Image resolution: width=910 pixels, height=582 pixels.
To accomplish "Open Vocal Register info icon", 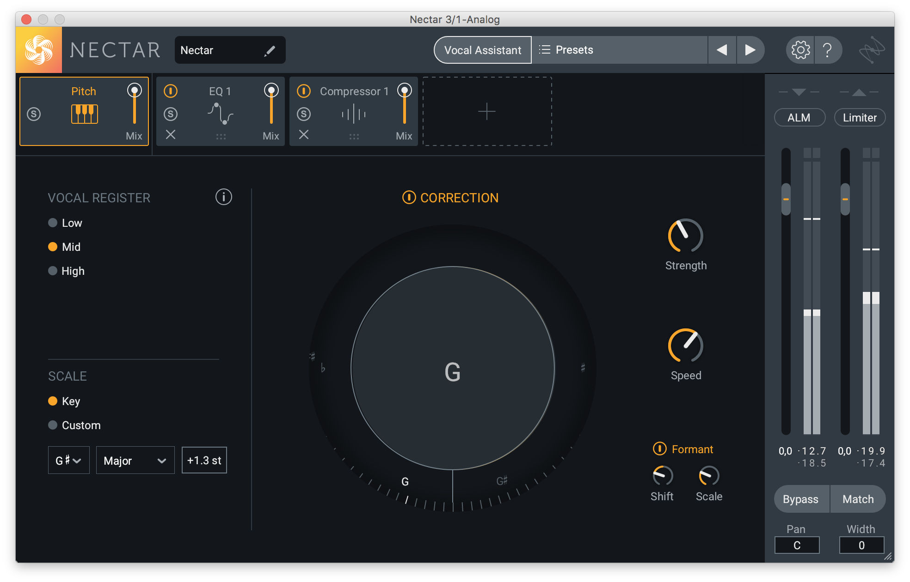I will (223, 197).
